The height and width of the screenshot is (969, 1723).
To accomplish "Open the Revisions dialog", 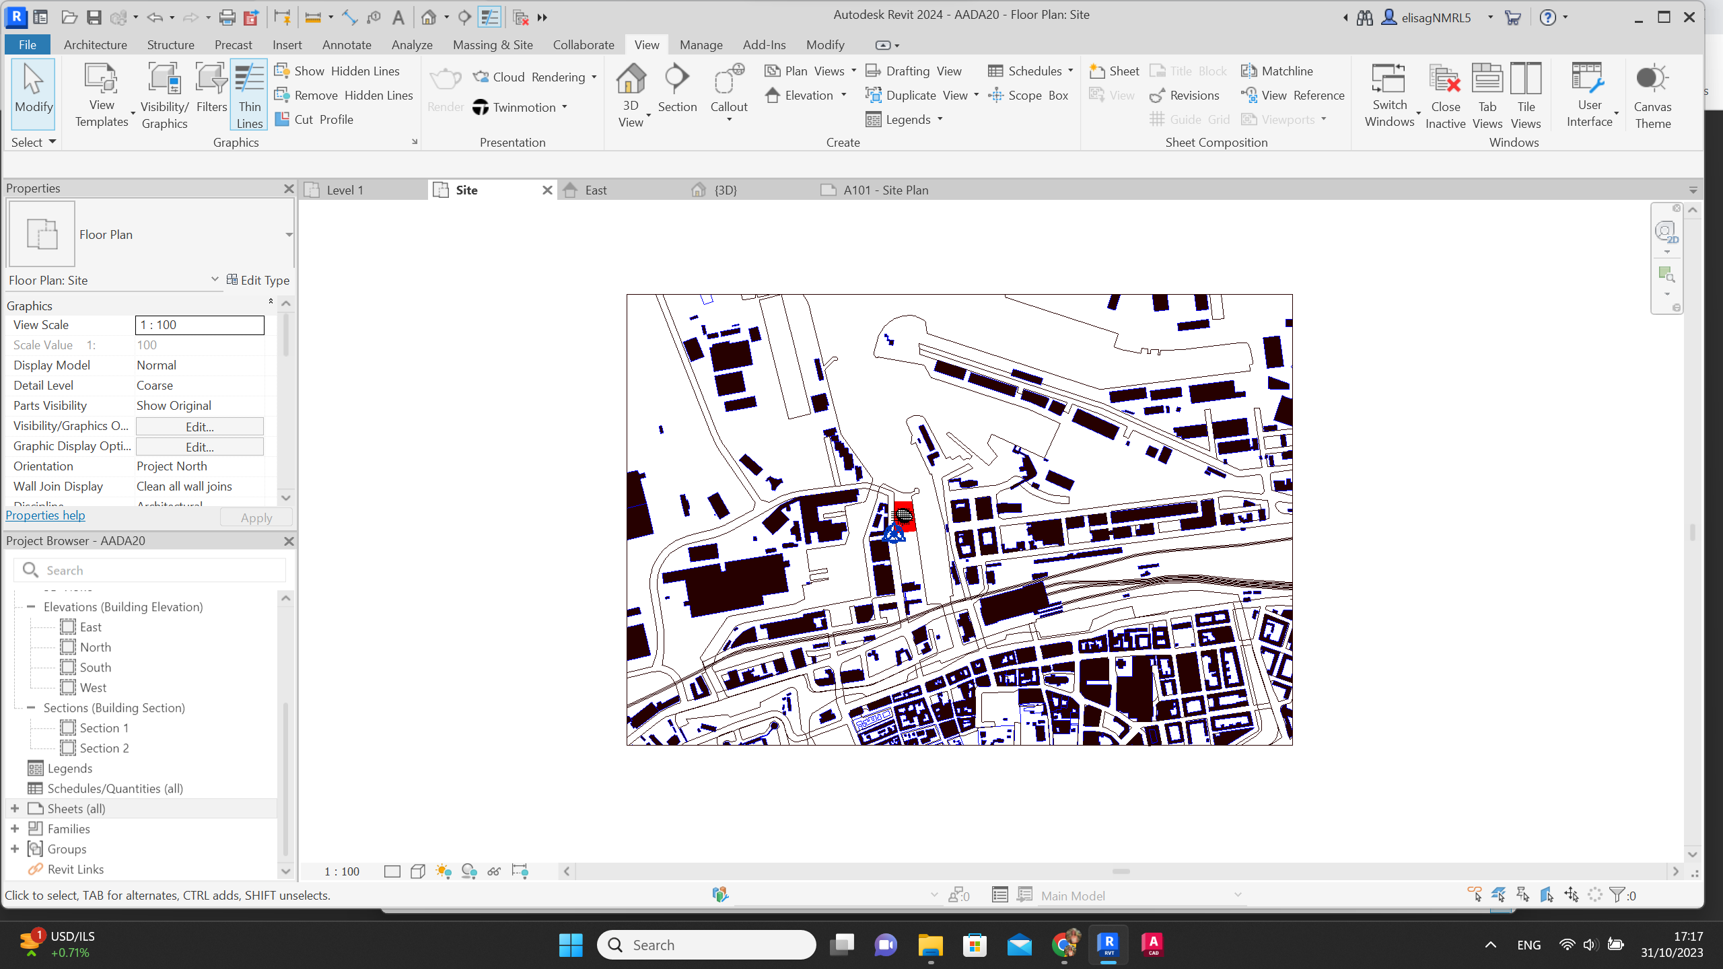I will (1184, 95).
